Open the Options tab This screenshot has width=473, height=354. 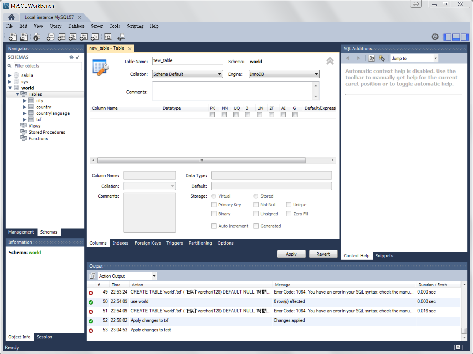pyautogui.click(x=225, y=243)
